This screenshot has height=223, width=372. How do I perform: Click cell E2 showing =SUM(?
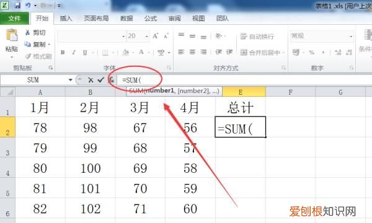[x=241, y=127]
